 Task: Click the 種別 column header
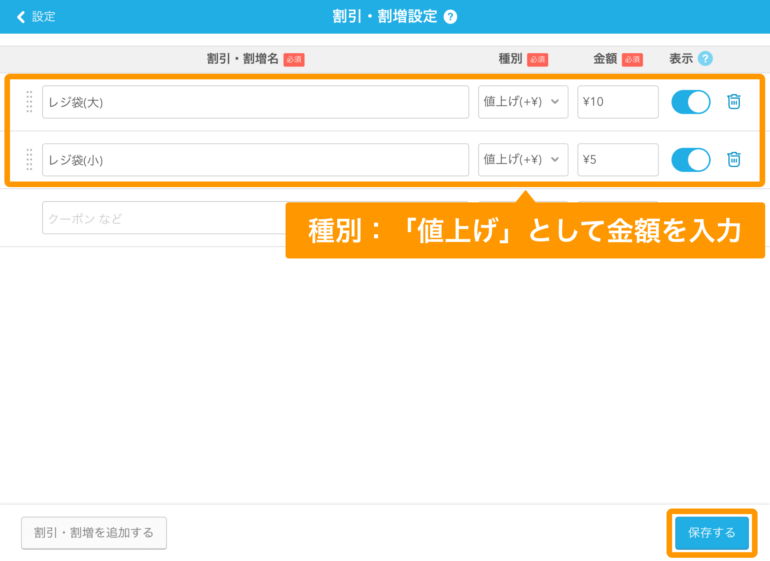coord(510,59)
